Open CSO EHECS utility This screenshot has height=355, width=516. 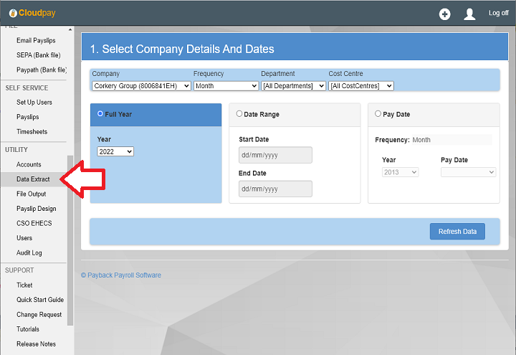(x=34, y=224)
